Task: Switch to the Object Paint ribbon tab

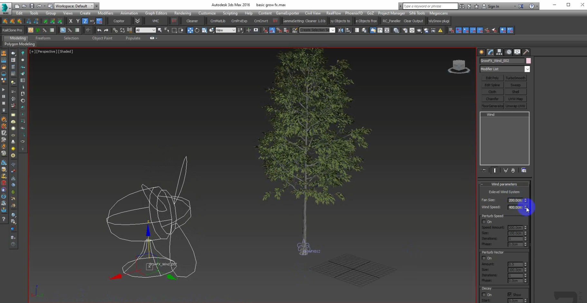Action: (102, 38)
